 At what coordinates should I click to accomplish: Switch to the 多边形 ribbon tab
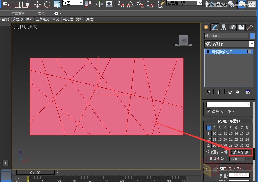click(17, 19)
